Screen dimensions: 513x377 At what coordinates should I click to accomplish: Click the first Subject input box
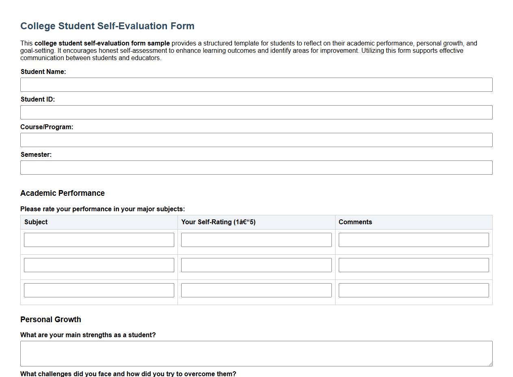[99, 240]
